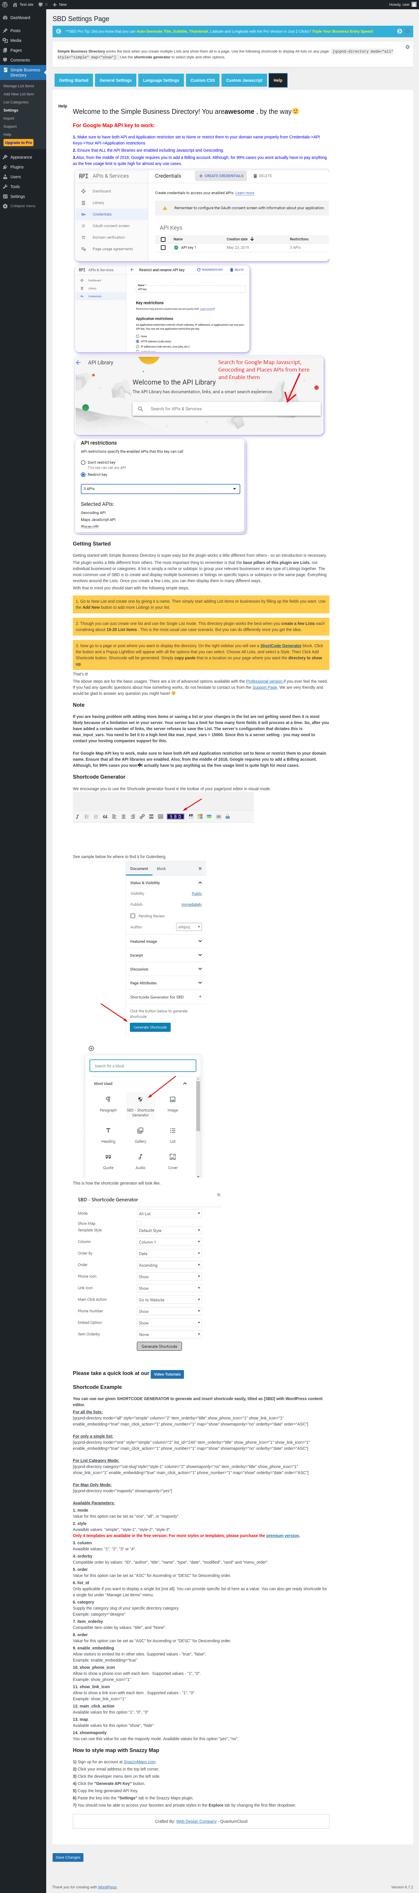
Task: Click Manage List Items submenu
Action: point(18,86)
